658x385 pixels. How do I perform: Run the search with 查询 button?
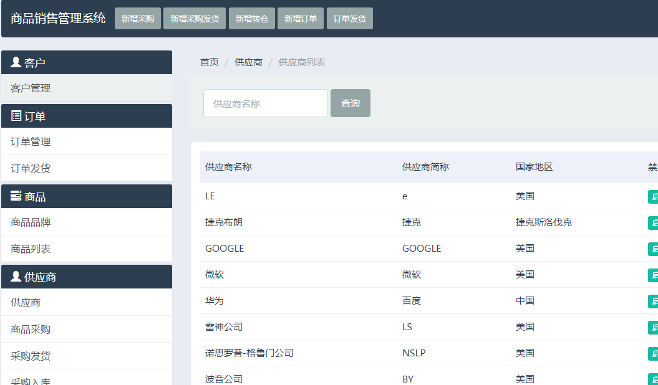point(350,103)
